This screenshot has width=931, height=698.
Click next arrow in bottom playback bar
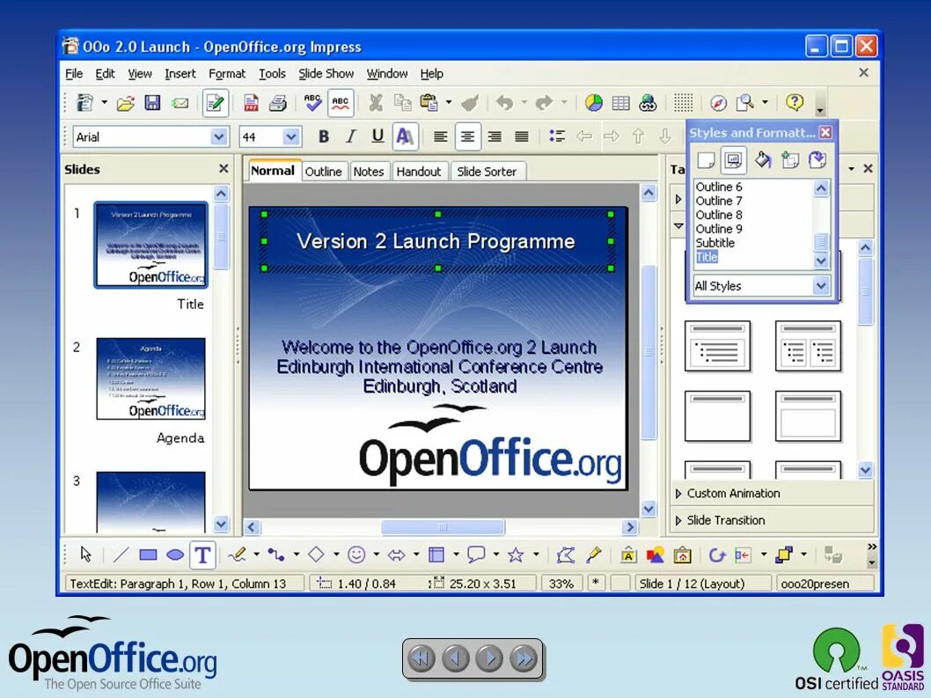click(490, 658)
